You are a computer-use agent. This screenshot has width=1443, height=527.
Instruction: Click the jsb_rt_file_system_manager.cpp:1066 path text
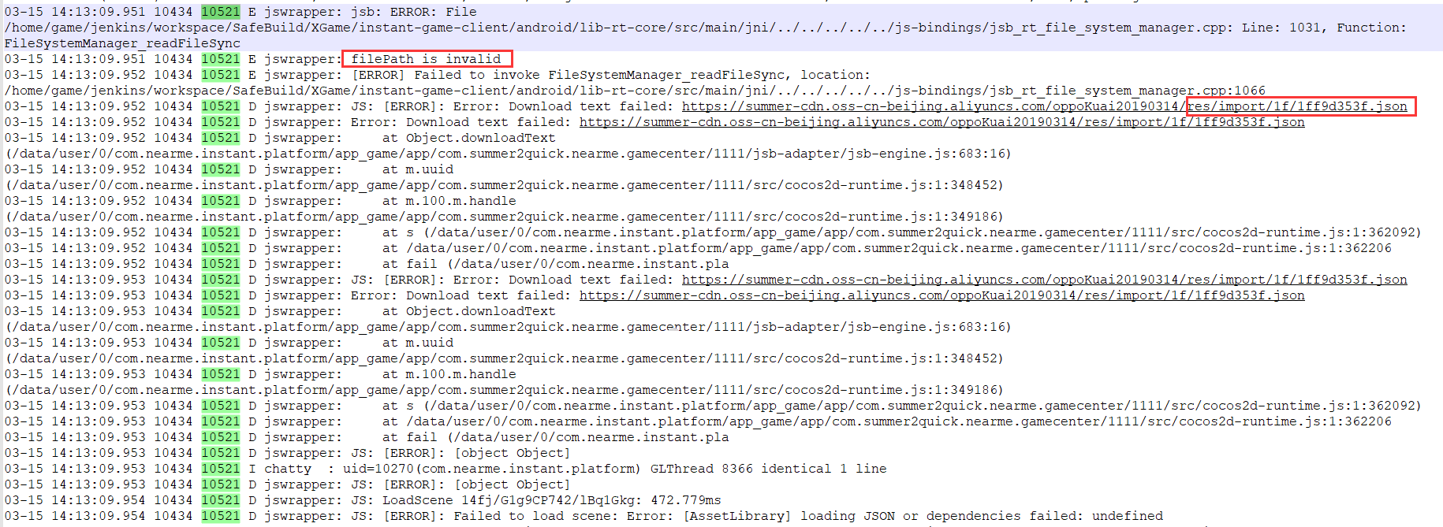pos(635,91)
